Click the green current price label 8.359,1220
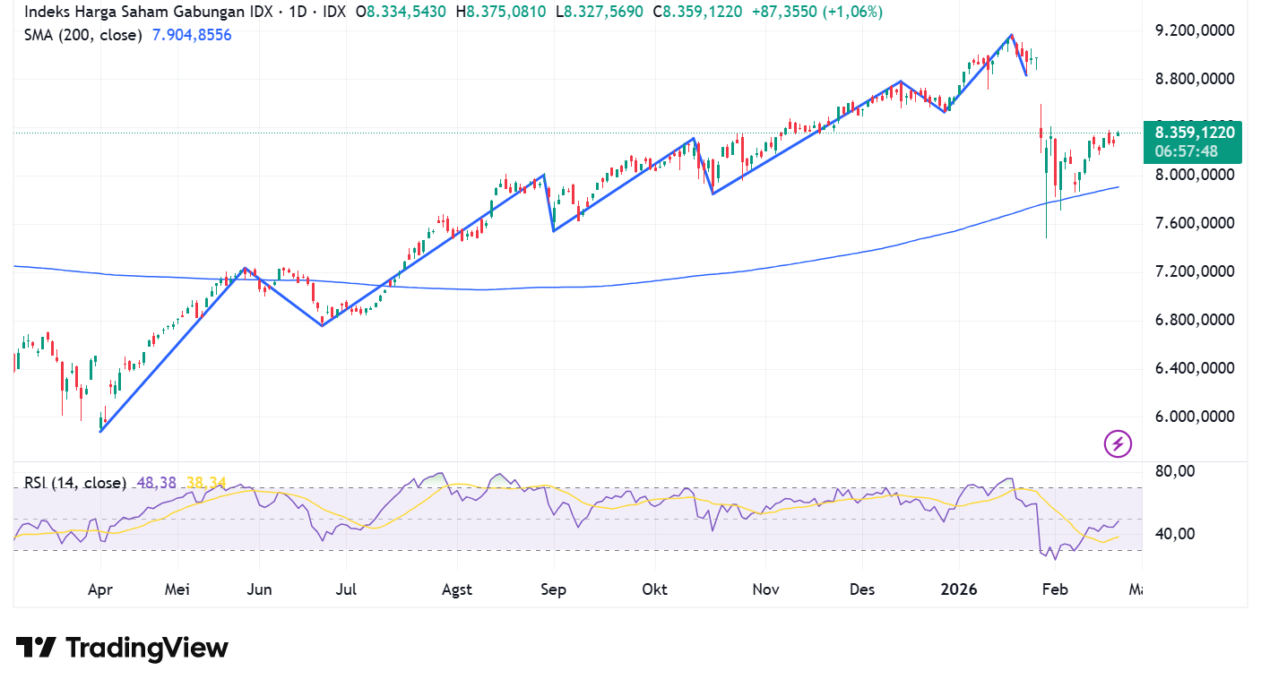Image resolution: width=1261 pixels, height=688 pixels. coord(1194,133)
